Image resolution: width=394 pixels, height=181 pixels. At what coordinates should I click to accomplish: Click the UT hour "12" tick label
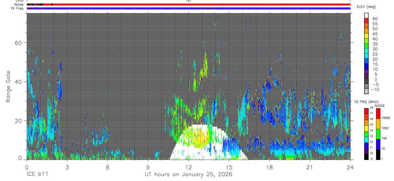point(189,167)
